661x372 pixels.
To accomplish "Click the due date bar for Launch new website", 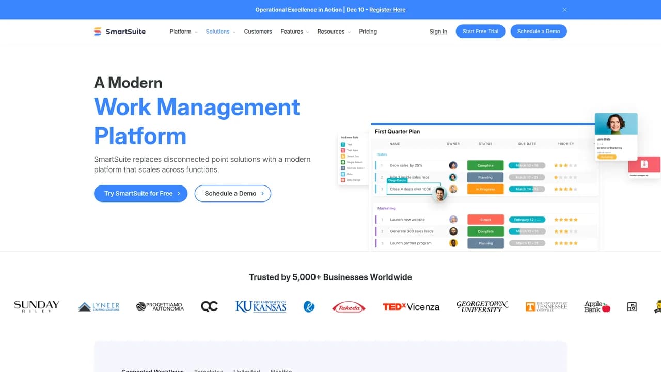I will click(x=527, y=220).
